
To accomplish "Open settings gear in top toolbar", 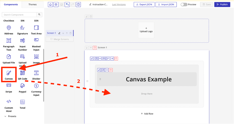I will pyautogui.click(x=56, y=4).
